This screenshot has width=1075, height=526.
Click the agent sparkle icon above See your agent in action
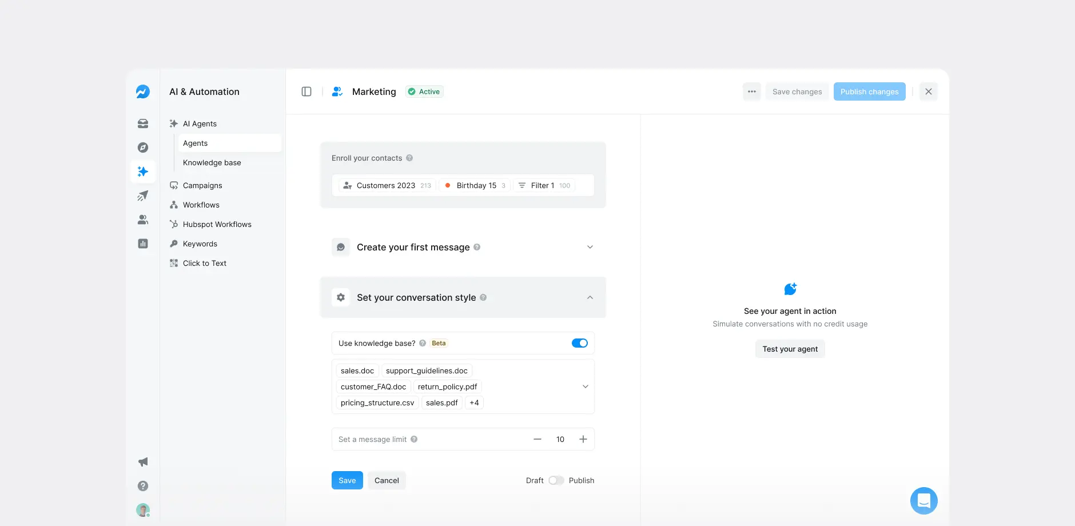(790, 289)
